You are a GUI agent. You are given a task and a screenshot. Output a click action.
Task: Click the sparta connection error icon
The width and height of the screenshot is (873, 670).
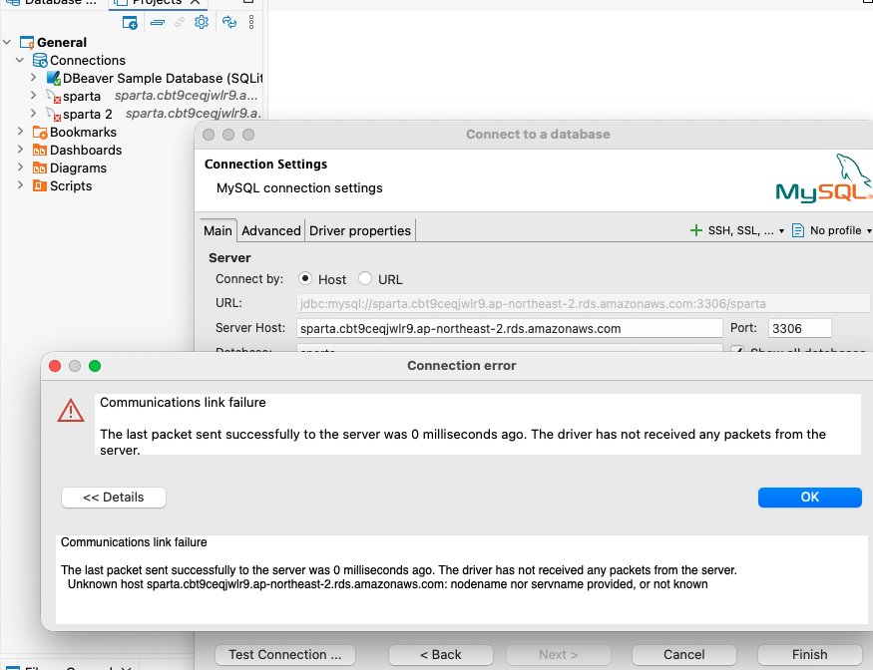pyautogui.click(x=54, y=97)
